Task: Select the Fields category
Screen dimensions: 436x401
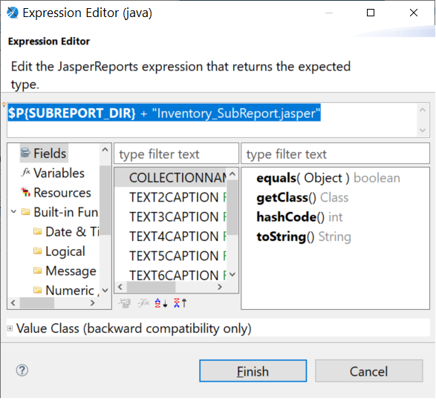Action: 44,153
